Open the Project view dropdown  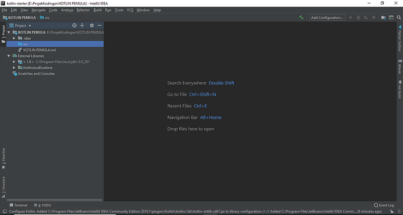point(20,26)
